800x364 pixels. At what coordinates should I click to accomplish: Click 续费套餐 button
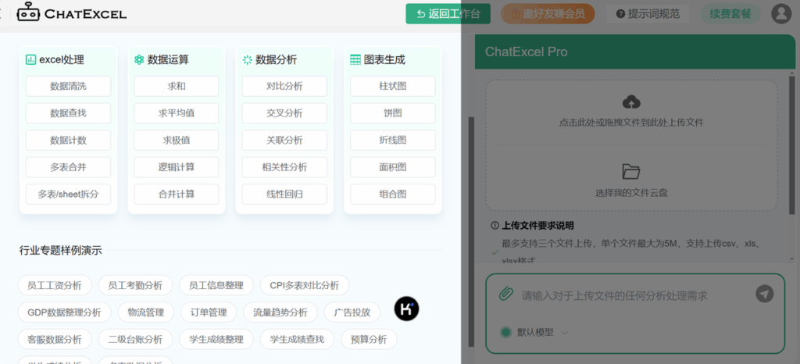point(730,14)
